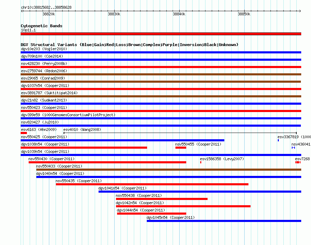Click dgv1039n54 (Cooper2011) label

point(45,151)
